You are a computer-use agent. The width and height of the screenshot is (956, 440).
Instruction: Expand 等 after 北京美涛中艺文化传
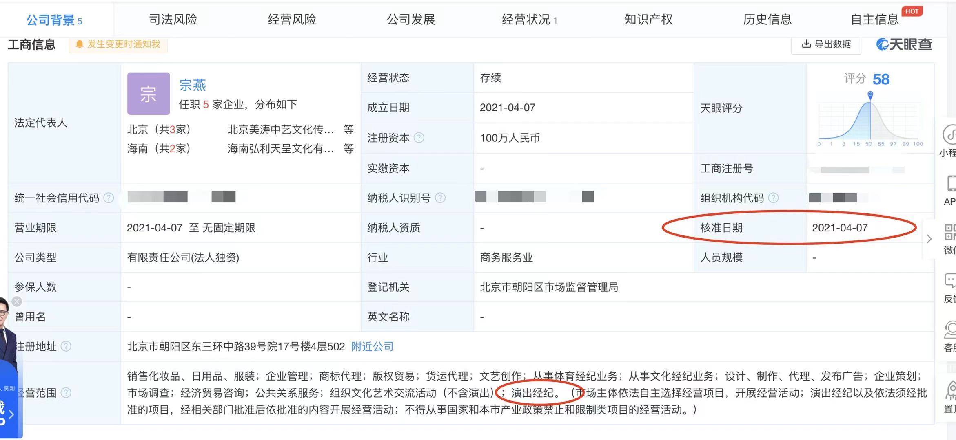(x=350, y=130)
